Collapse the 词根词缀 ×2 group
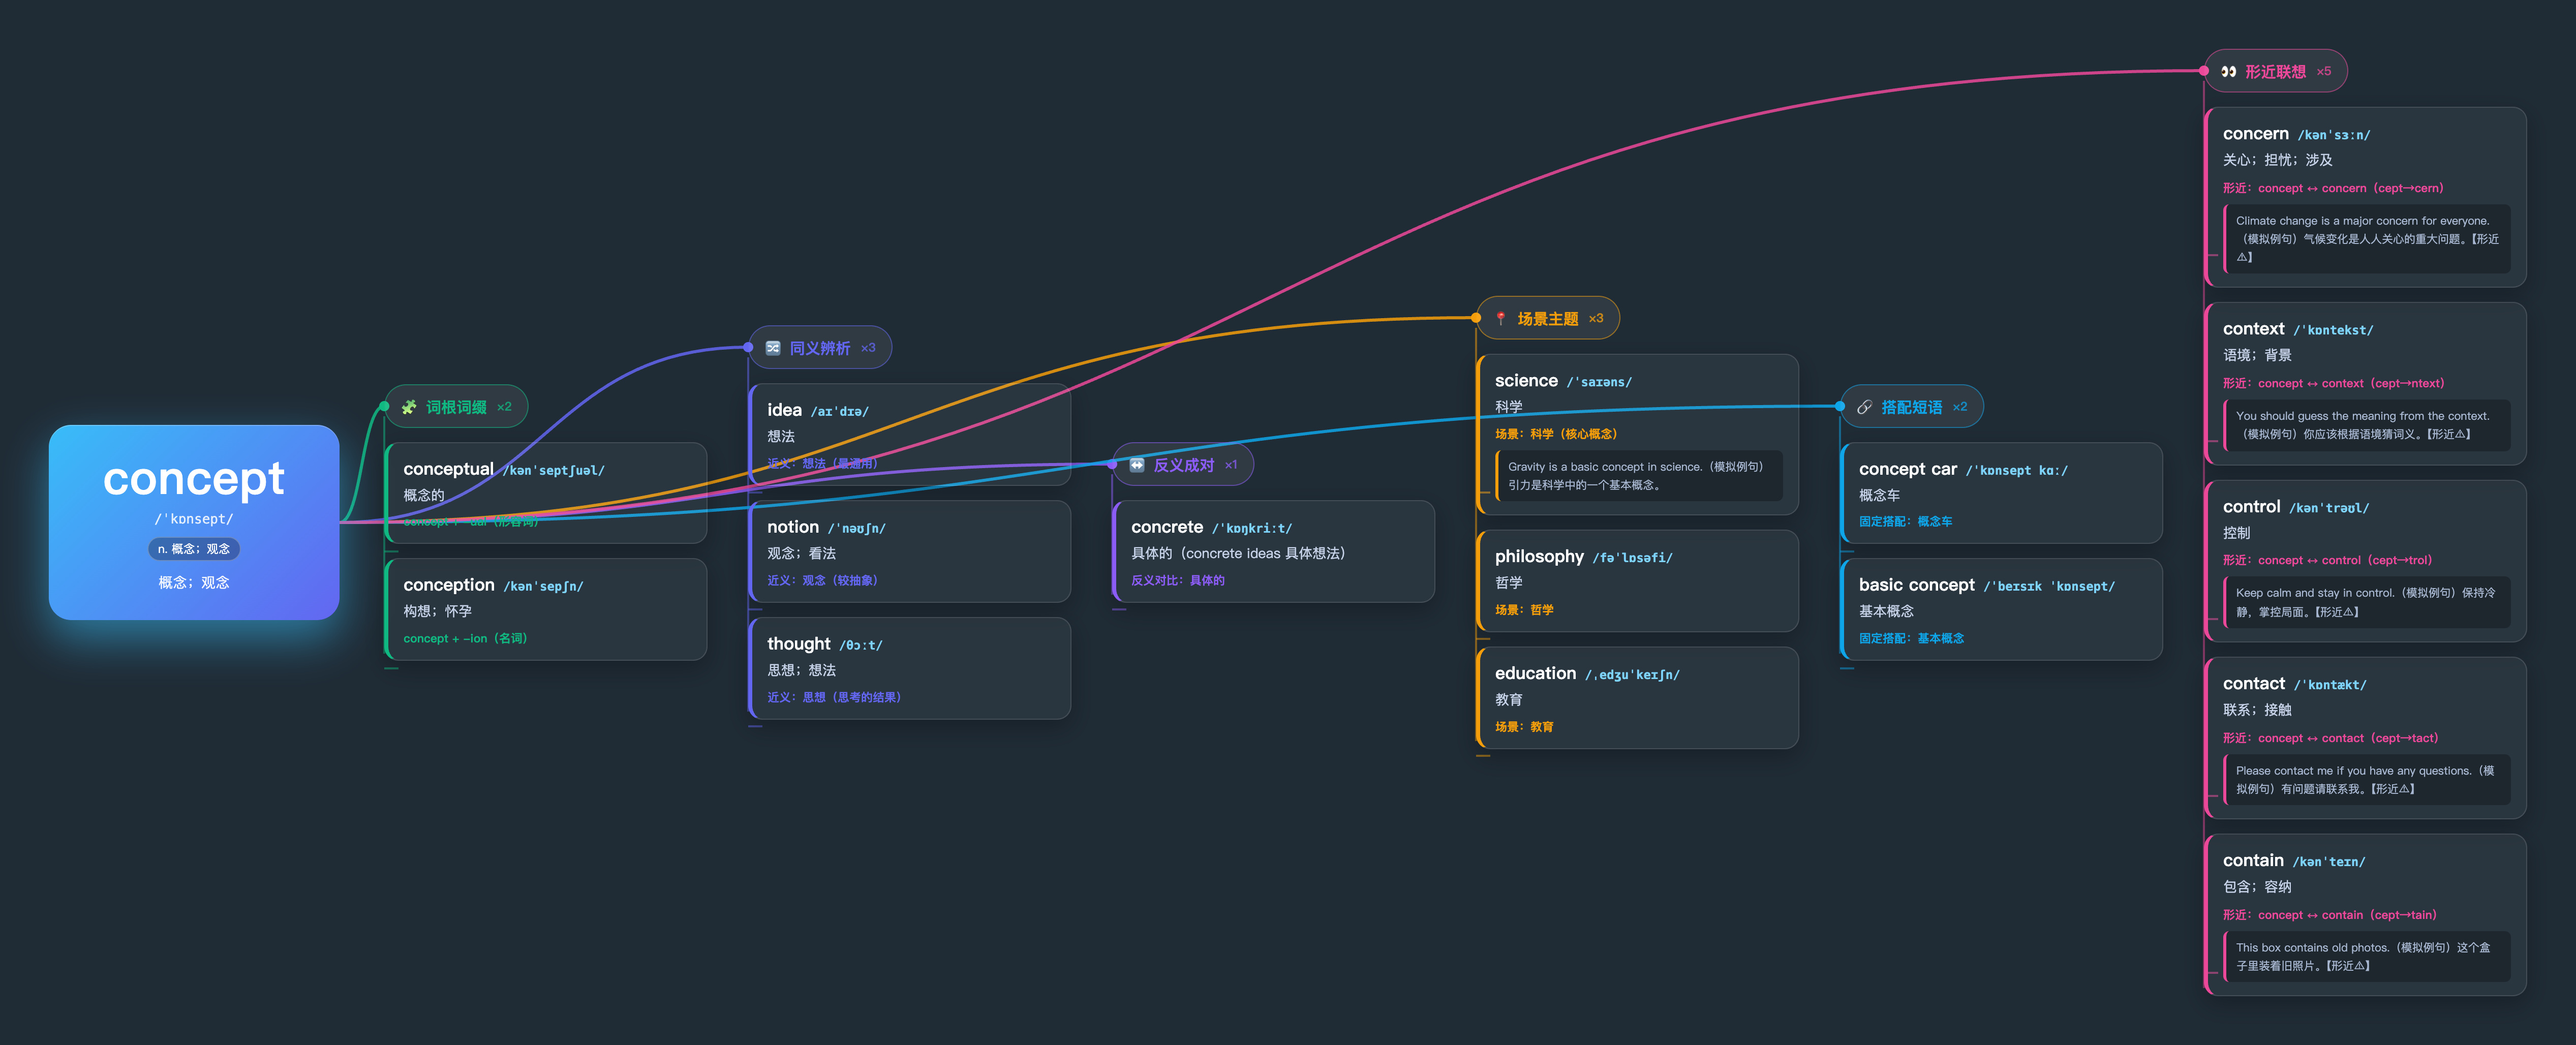This screenshot has width=2576, height=1045. (x=456, y=406)
